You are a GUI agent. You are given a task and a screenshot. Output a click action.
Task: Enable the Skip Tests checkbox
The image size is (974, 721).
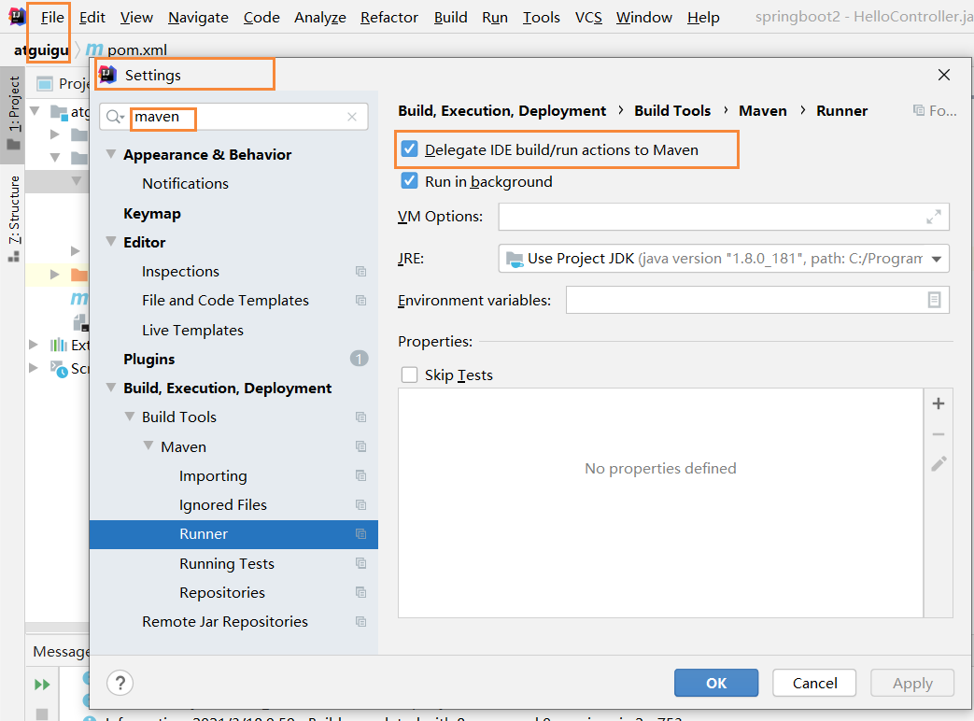click(x=409, y=375)
